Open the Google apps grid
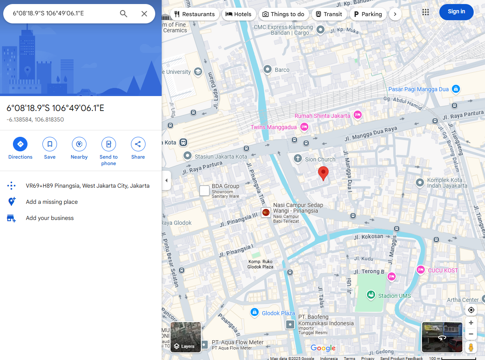 click(425, 12)
